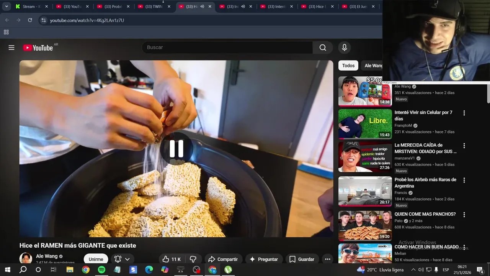
Task: Click the URL youtube.com/watch address field
Action: coord(87,20)
